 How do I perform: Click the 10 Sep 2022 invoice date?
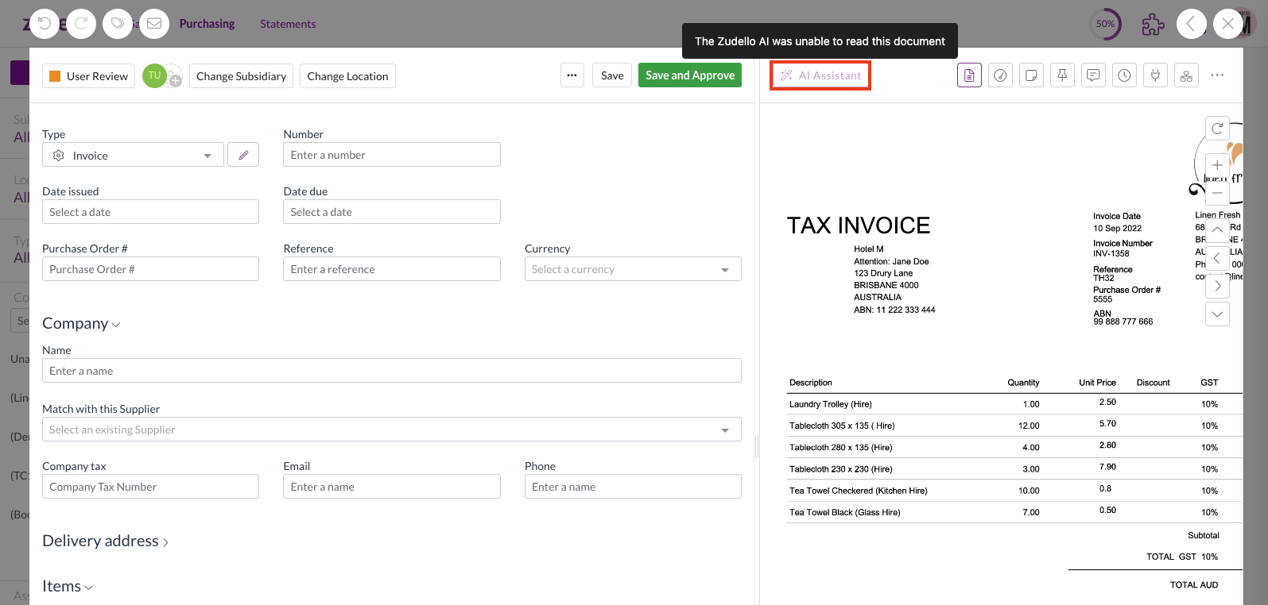(1117, 228)
